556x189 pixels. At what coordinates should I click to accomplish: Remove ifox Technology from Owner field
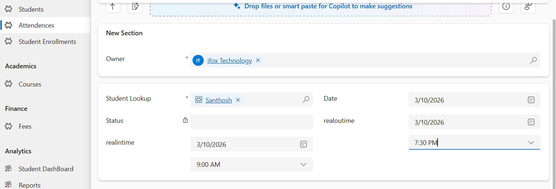(258, 60)
